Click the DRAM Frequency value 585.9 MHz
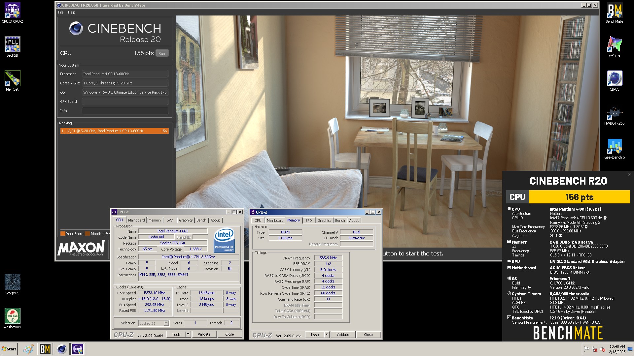 pos(328,258)
